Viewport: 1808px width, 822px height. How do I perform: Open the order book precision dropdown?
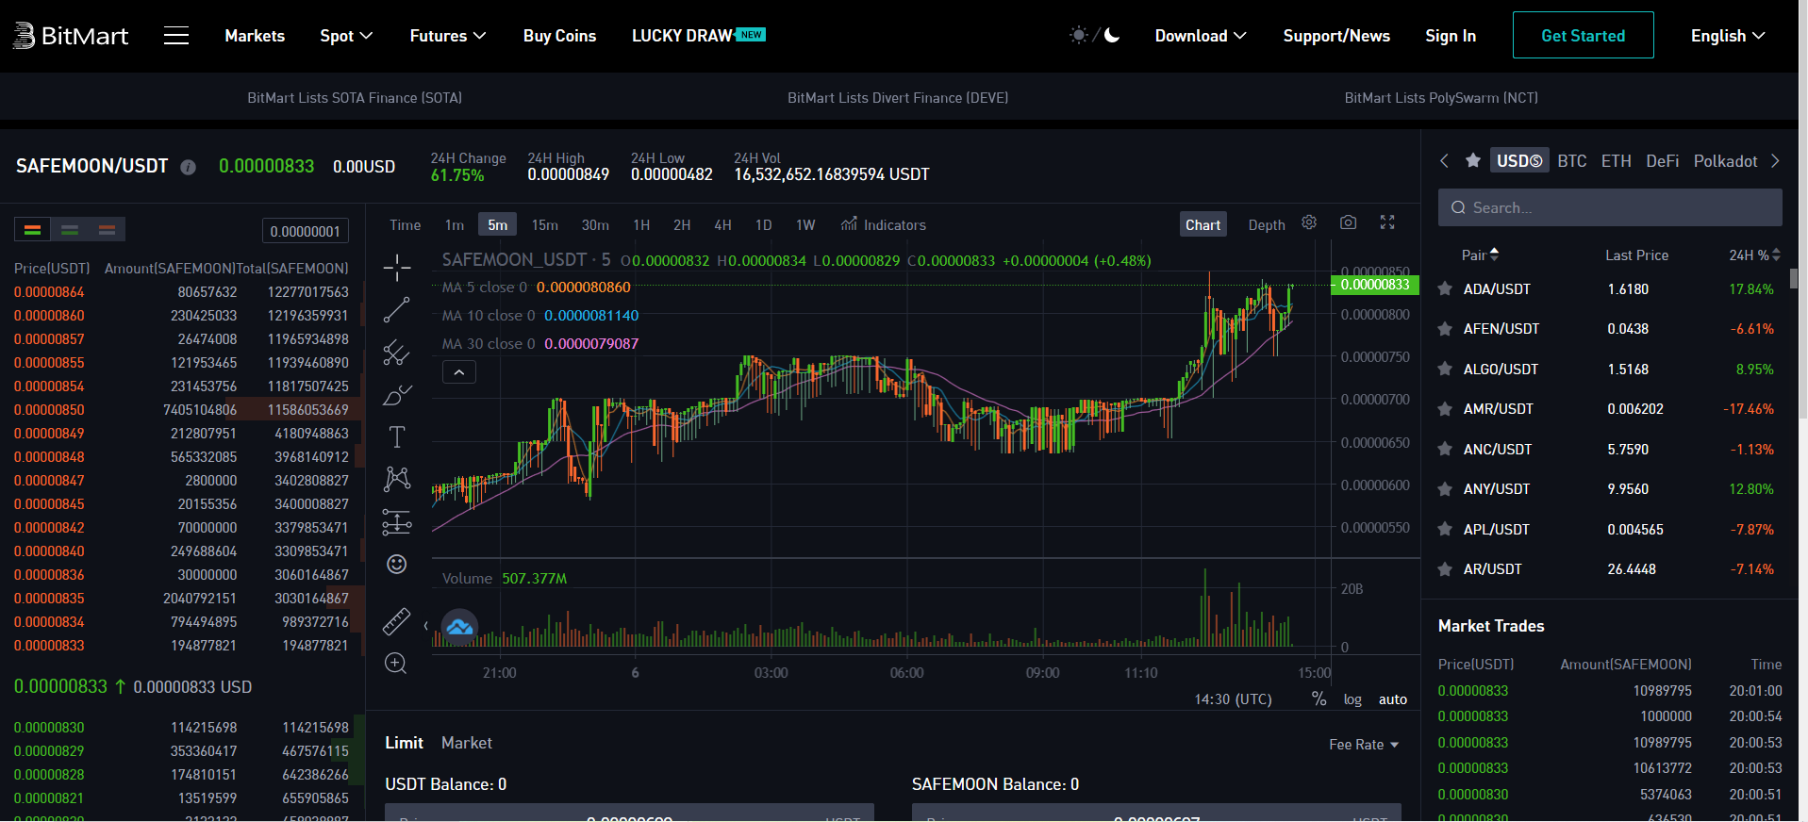tap(306, 231)
